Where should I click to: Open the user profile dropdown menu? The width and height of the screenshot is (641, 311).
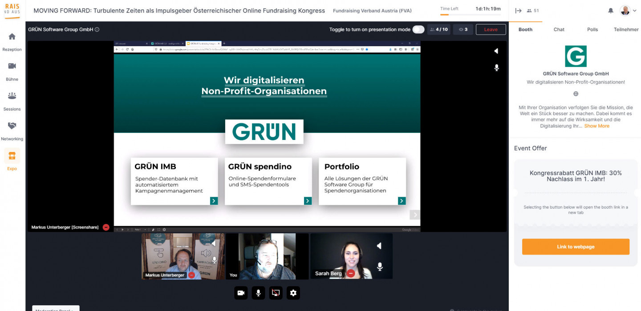click(628, 11)
